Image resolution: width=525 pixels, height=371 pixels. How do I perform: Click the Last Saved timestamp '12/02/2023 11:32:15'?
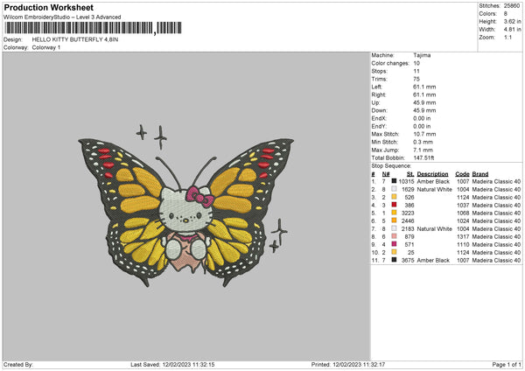coord(188,365)
